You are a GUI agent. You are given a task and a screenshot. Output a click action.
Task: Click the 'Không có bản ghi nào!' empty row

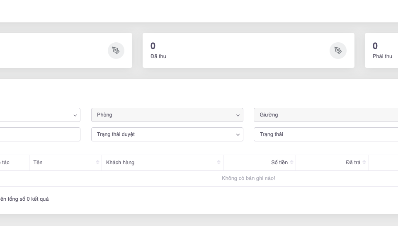tap(248, 178)
